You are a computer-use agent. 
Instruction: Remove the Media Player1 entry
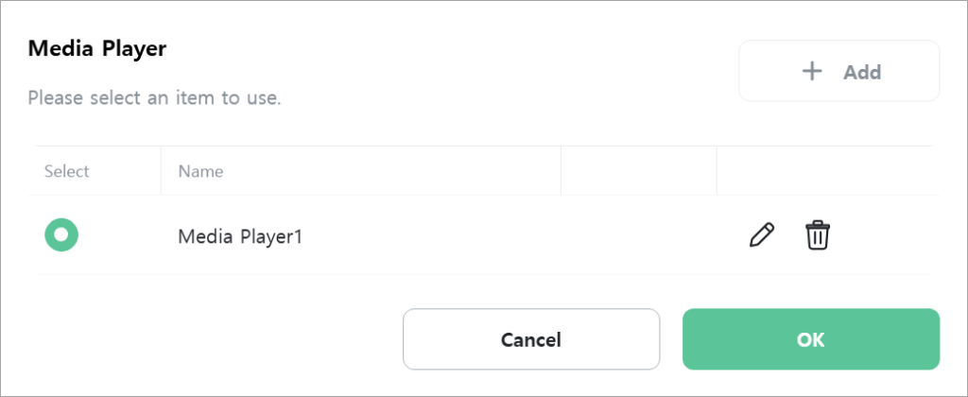(818, 235)
